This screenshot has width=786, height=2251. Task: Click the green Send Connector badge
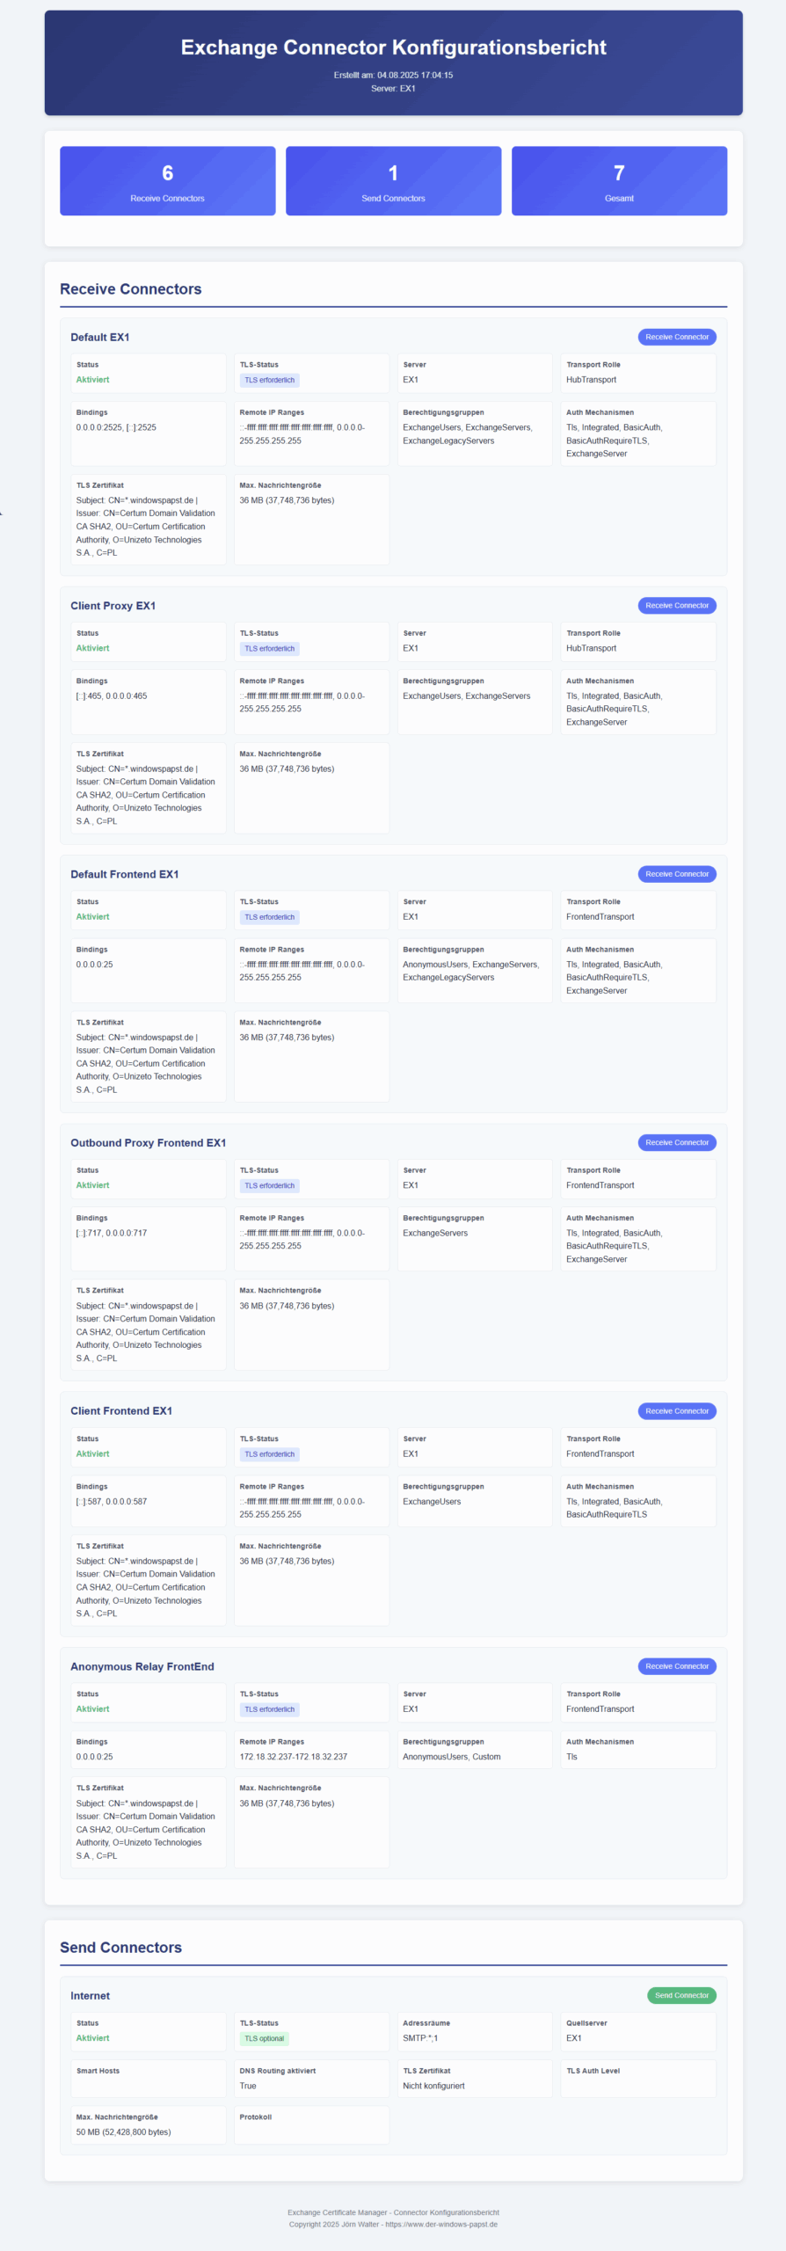(681, 1996)
